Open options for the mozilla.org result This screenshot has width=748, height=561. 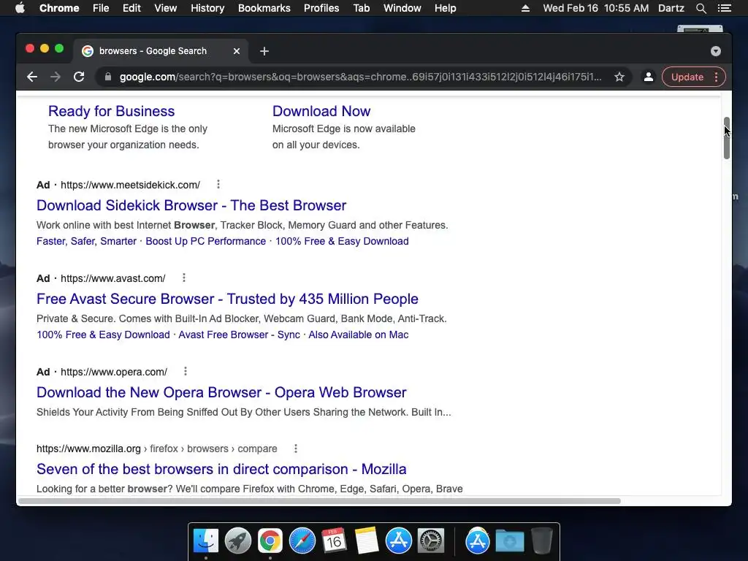click(295, 449)
